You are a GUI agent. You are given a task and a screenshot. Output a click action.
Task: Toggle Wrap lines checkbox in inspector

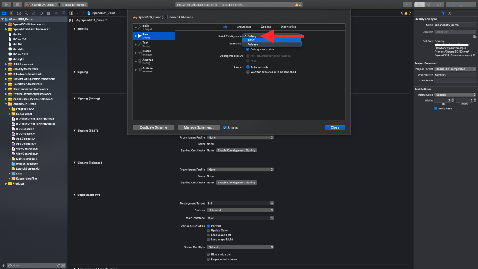coord(435,108)
